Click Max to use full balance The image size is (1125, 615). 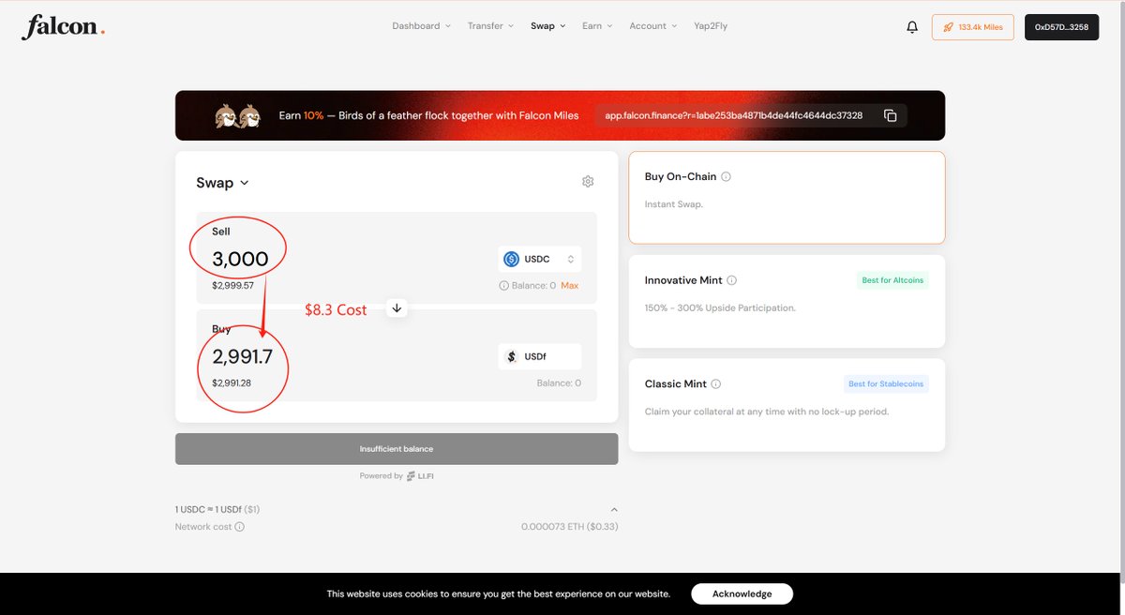pyautogui.click(x=569, y=285)
